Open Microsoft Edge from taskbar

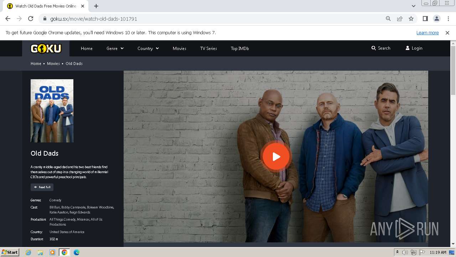tap(77, 252)
